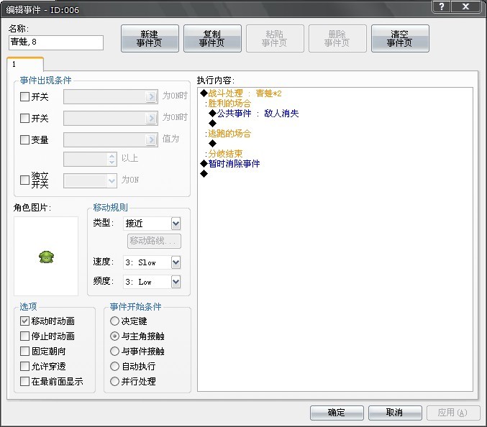
Task: Select the 胜利的场合 line
Action: 229,104
